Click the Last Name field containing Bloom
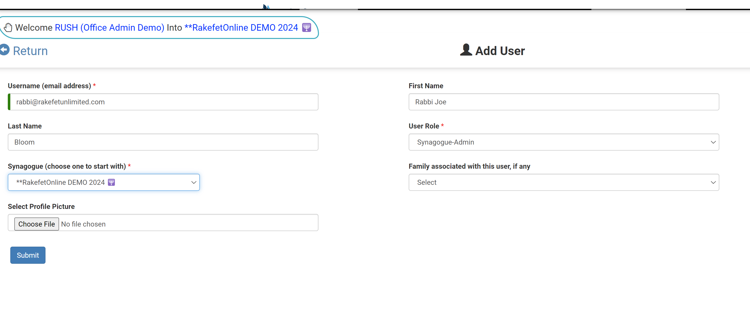This screenshot has width=750, height=310. 163,142
